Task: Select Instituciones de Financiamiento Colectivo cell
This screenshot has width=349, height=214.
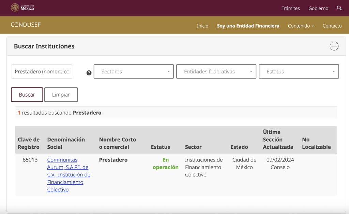Action: coord(204,167)
